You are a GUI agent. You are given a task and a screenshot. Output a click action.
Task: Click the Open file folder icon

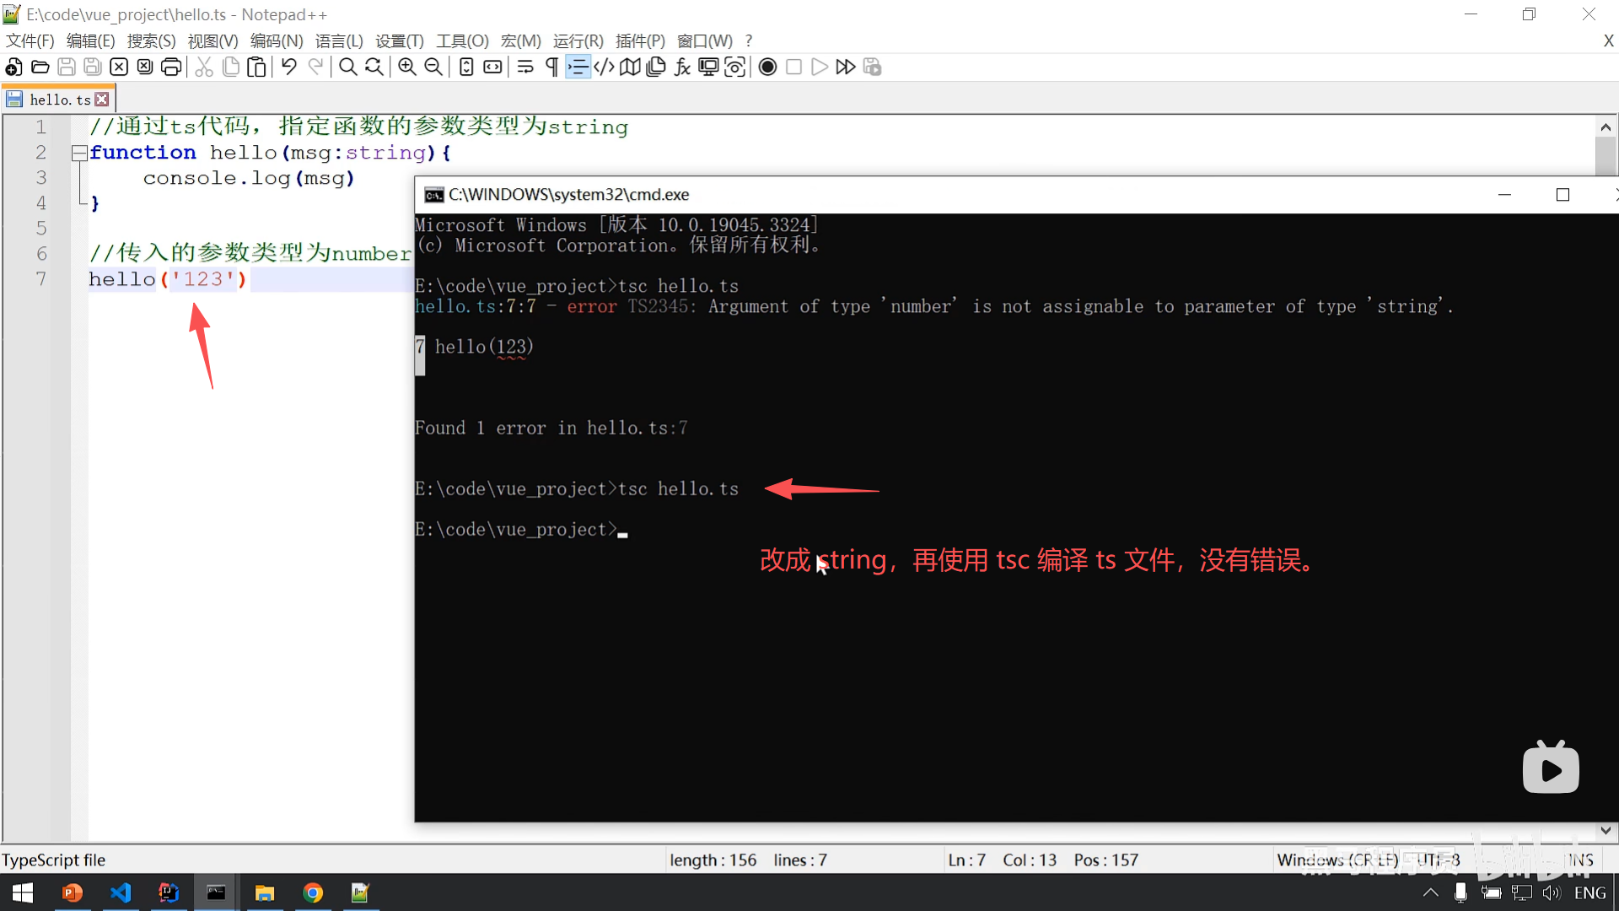coord(40,67)
